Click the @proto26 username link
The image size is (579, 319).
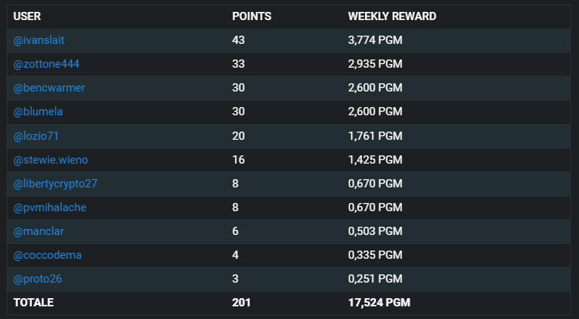[37, 279]
